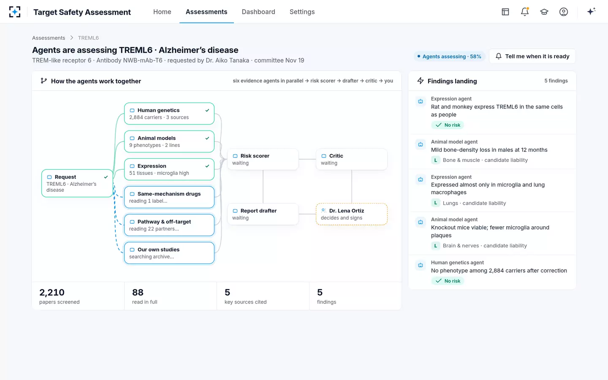Click the Agents assessing 58% status pill

point(449,57)
